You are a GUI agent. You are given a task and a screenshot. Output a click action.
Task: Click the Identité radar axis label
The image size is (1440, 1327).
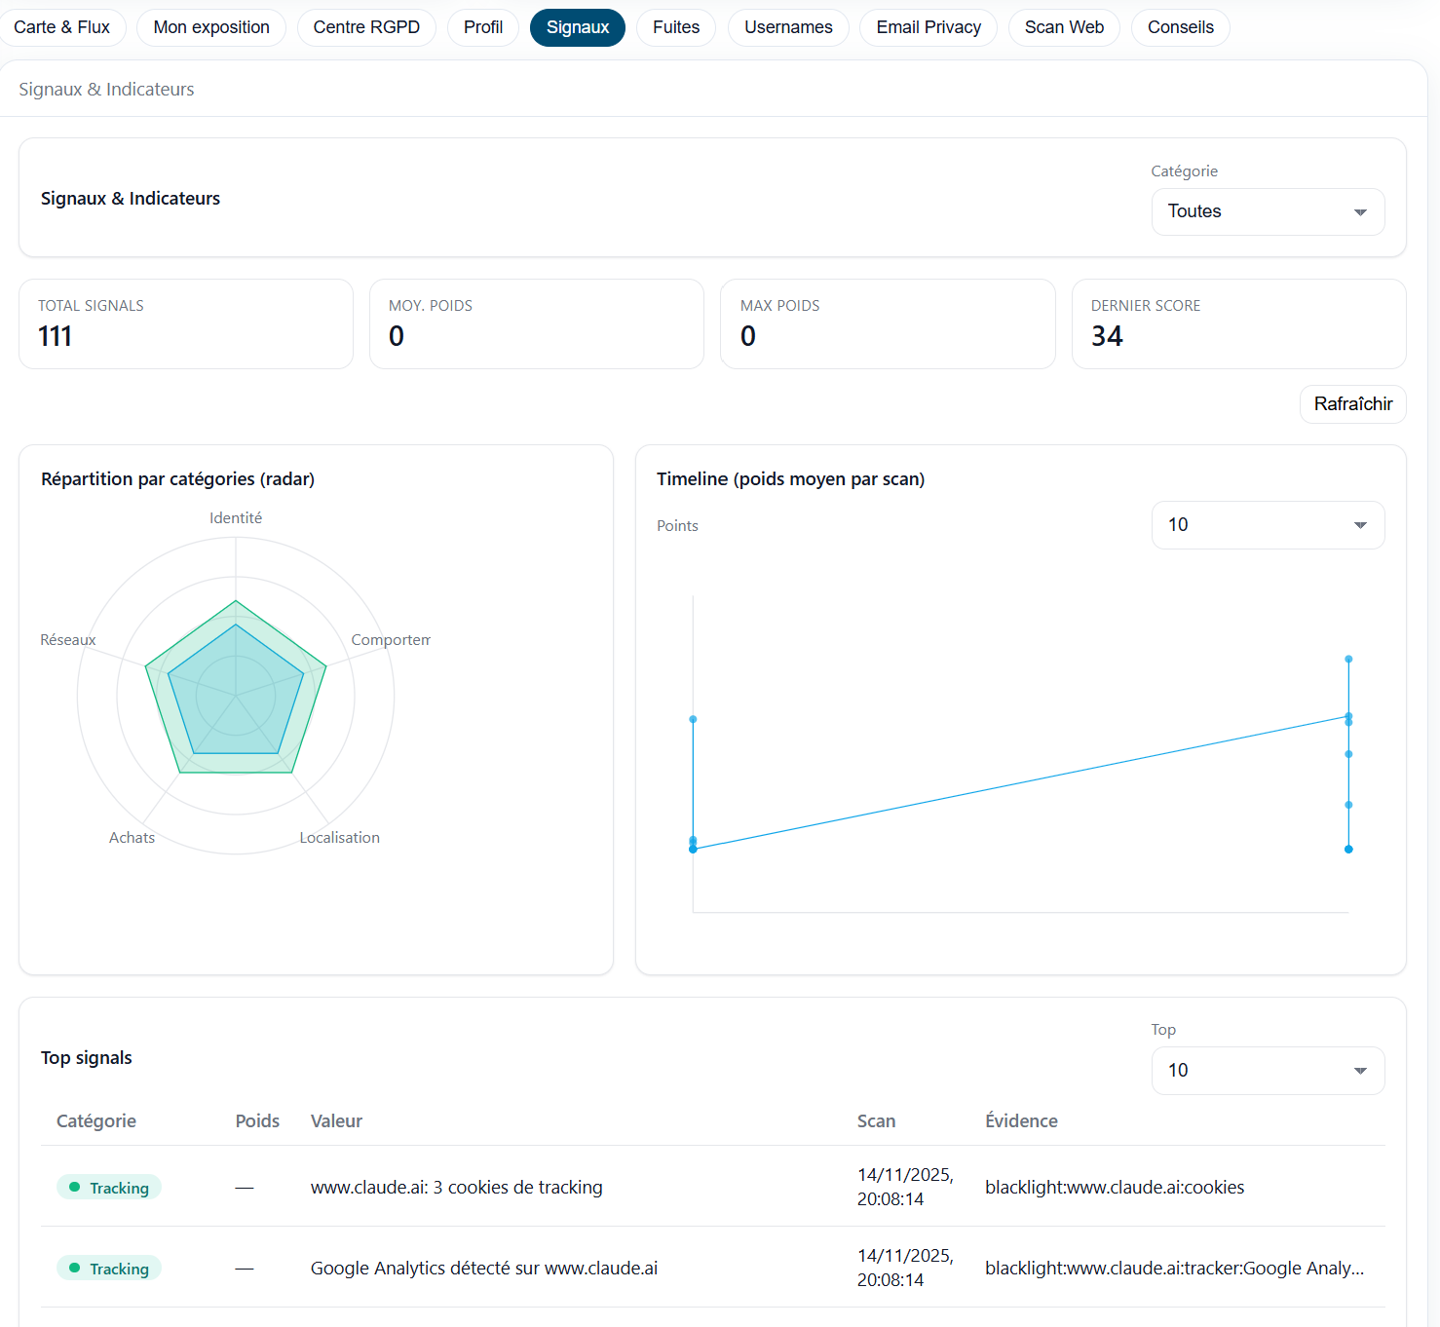tap(236, 518)
